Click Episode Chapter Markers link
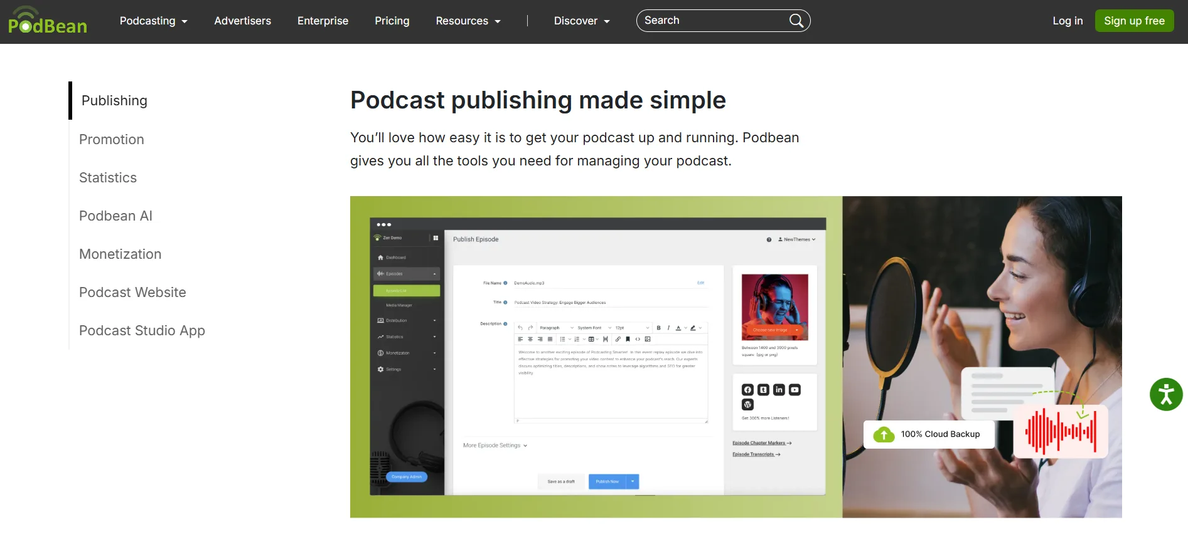 (762, 443)
